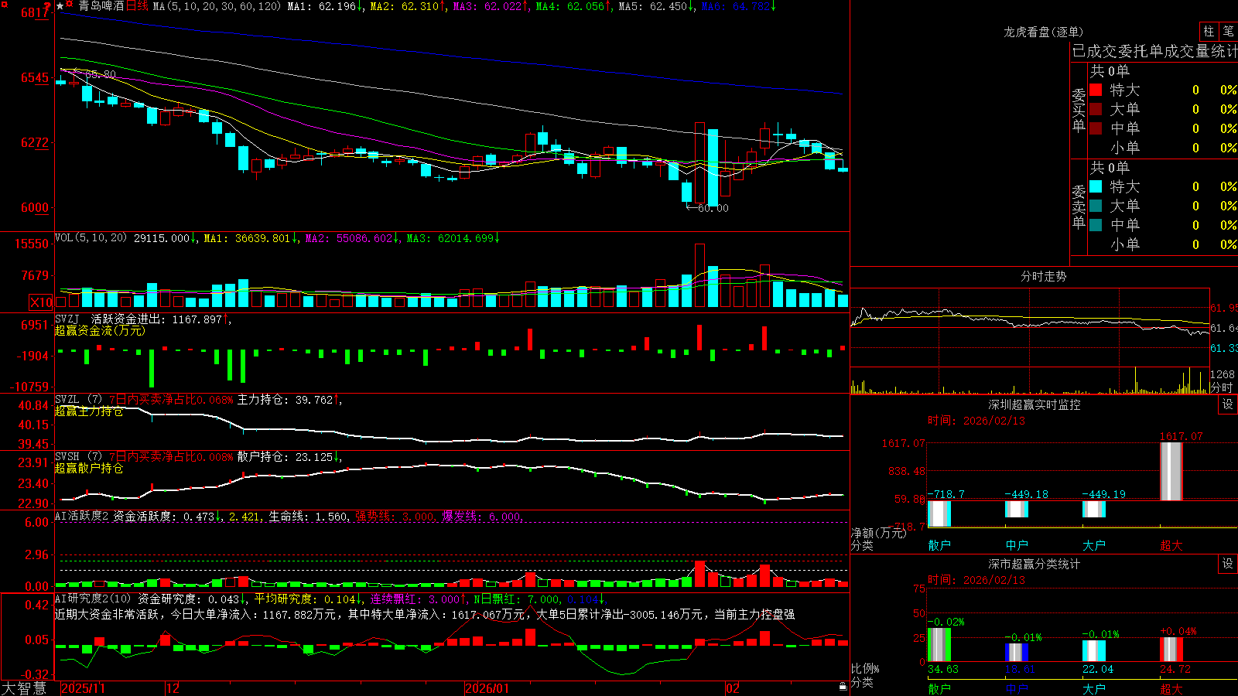Click the red gear icon beside 青岛啤酒
Image resolution: width=1238 pixels, height=696 pixels.
pos(69,4)
